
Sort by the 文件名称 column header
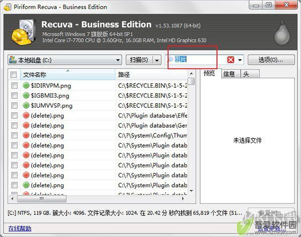tap(68, 75)
